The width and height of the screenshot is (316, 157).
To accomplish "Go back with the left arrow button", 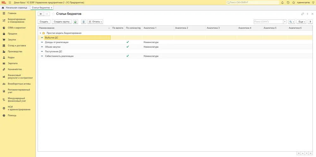I will [41, 14].
